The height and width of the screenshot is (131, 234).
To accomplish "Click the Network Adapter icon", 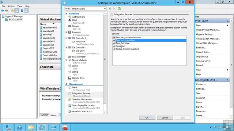I will (70, 60).
